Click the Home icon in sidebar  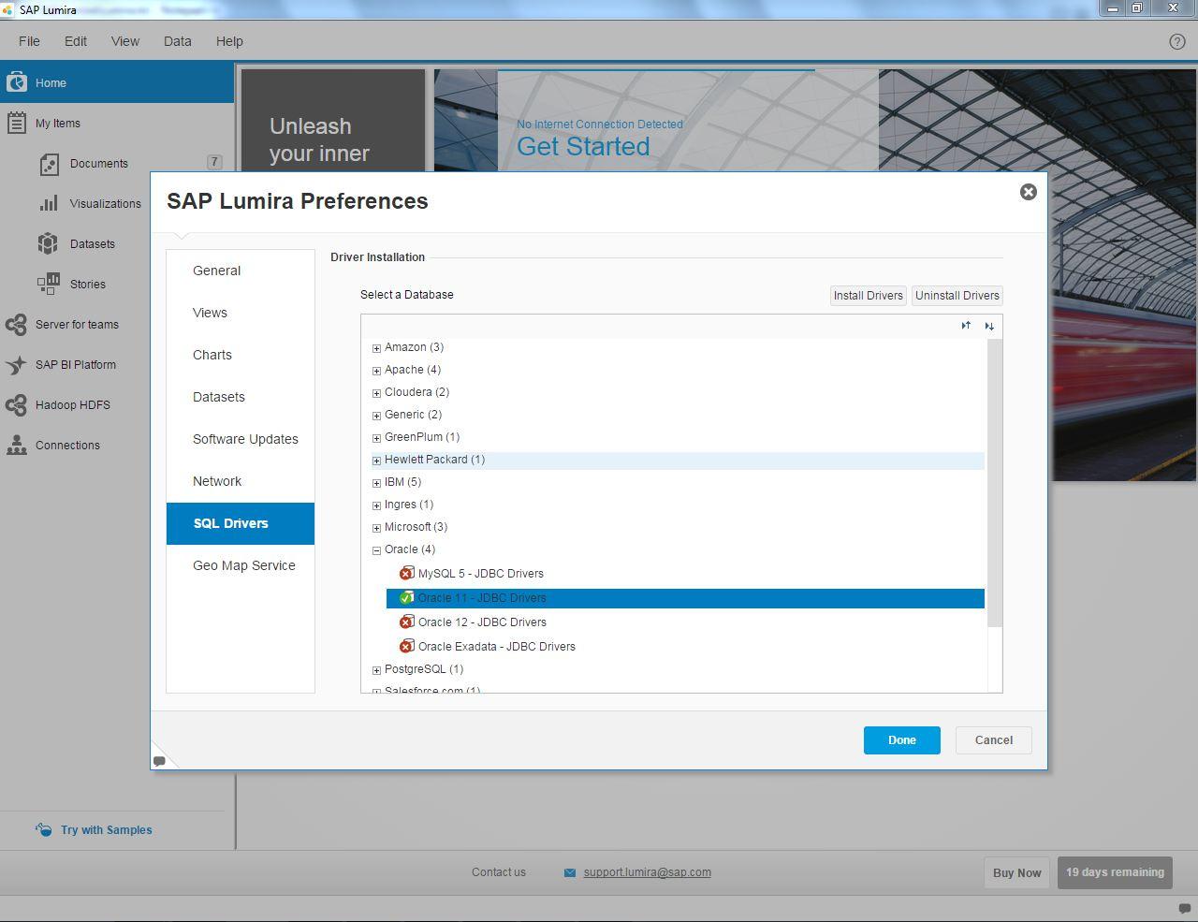pos(16,82)
